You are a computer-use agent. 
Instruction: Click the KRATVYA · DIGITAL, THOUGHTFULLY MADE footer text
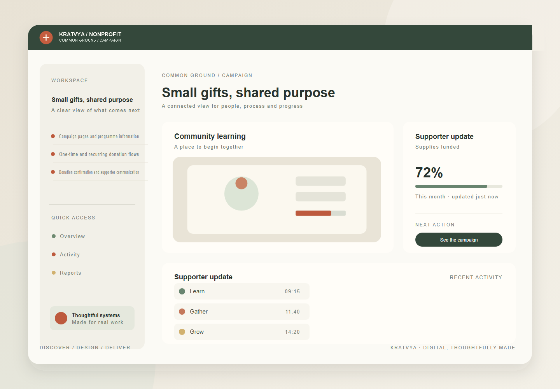pos(453,347)
